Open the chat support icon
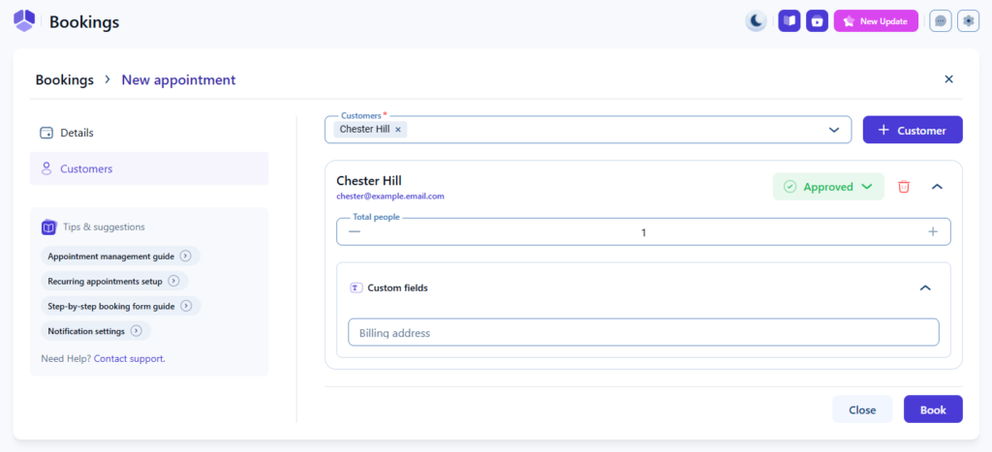The image size is (992, 452). click(x=940, y=20)
